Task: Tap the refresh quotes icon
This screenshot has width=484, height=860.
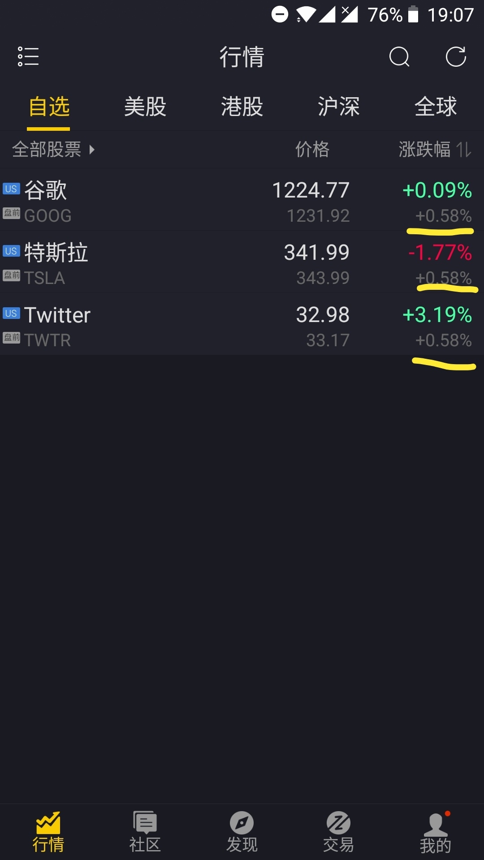Action: (456, 57)
